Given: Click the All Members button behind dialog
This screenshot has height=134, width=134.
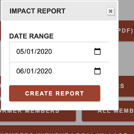Looking at the screenshot, I should pyautogui.click(x=108, y=116).
